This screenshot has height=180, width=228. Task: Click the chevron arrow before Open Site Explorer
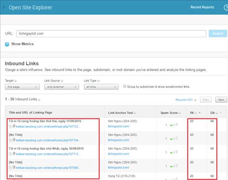tap(4, 7)
